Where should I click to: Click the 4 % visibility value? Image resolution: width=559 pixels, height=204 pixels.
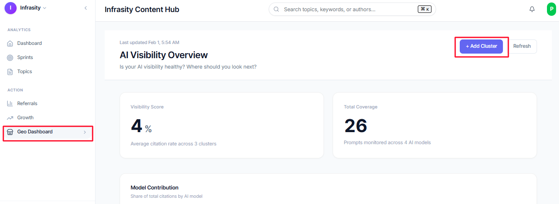(x=141, y=126)
